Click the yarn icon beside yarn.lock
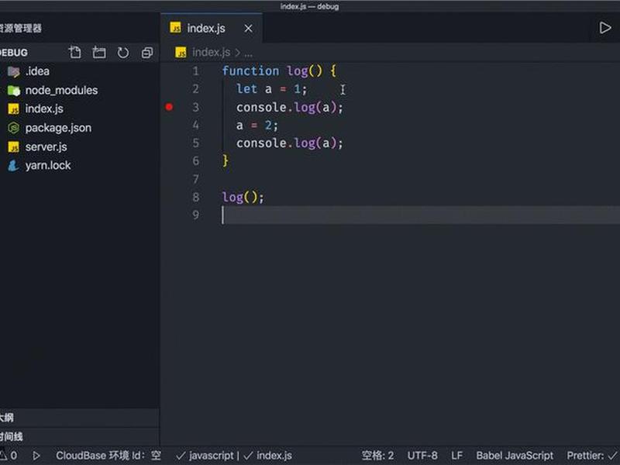Image resolution: width=620 pixels, height=465 pixels. [13, 165]
